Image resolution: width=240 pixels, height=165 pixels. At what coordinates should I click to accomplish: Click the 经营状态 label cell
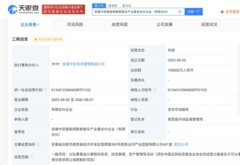(147, 50)
